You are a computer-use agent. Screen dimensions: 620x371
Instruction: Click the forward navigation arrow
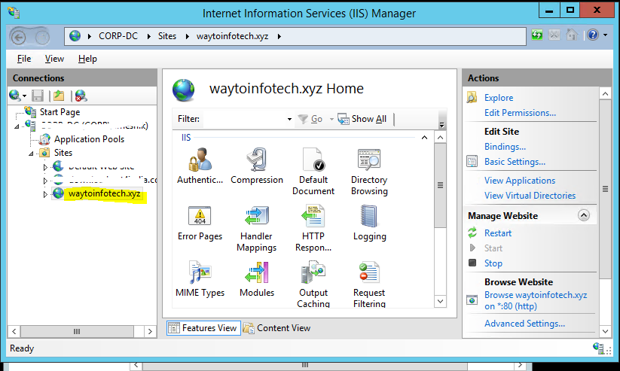(x=42, y=38)
